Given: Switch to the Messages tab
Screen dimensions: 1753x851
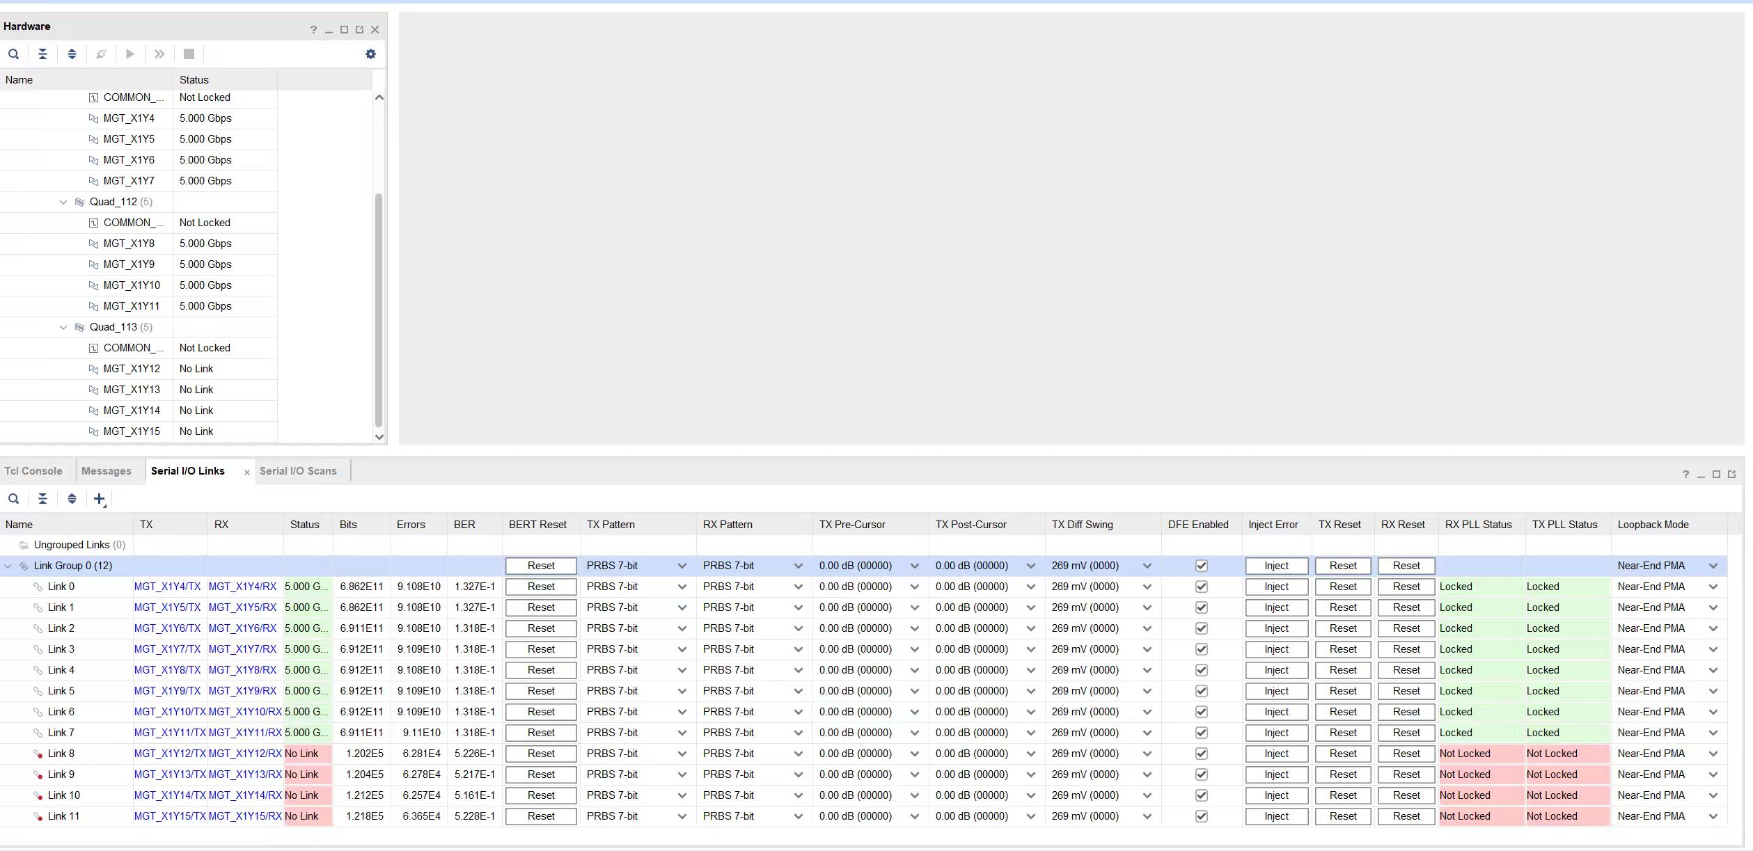Looking at the screenshot, I should 107,471.
